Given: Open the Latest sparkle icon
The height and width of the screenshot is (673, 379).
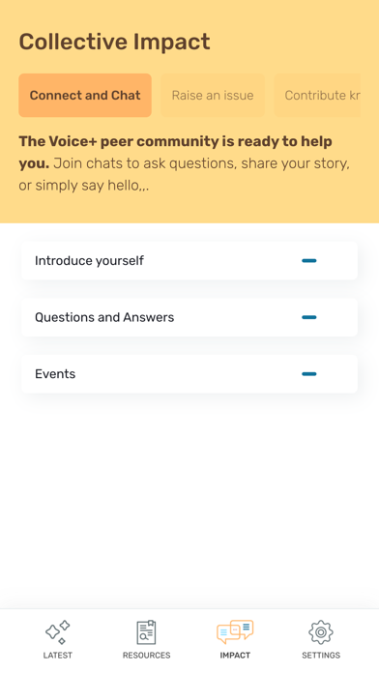Looking at the screenshot, I should [x=58, y=631].
